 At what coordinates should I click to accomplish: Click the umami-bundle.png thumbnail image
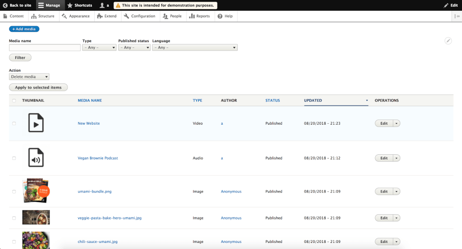[36, 190]
